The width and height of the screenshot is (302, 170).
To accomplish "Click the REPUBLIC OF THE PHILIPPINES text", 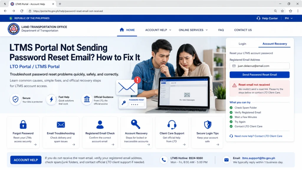I will tap(32, 18).
